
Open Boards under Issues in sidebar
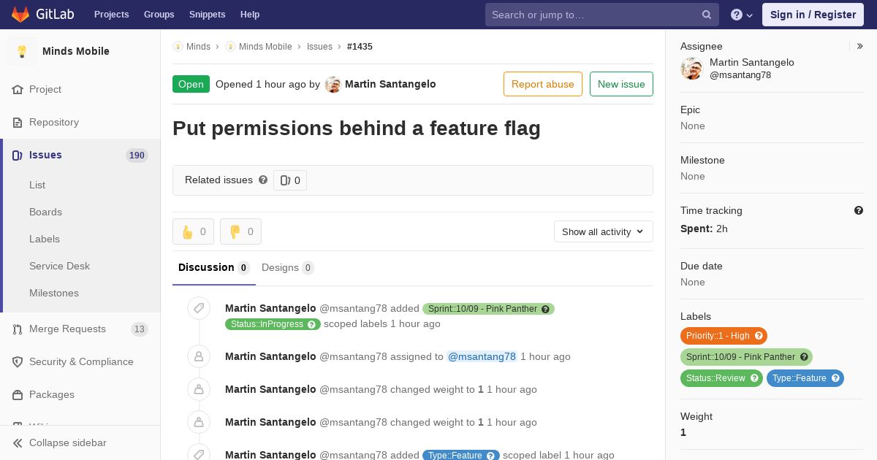pyautogui.click(x=45, y=212)
